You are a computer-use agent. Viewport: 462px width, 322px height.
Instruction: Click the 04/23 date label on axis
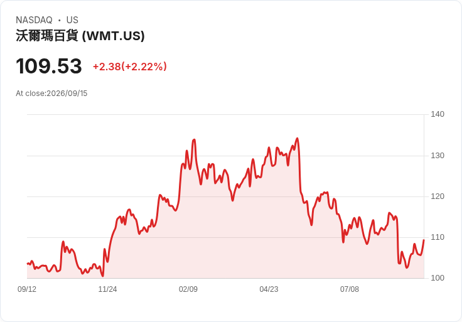coord(269,289)
